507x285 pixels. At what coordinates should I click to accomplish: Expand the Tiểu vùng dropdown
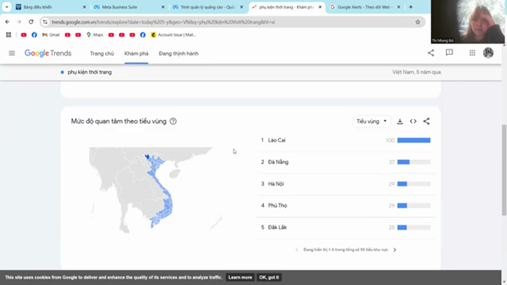coord(372,122)
